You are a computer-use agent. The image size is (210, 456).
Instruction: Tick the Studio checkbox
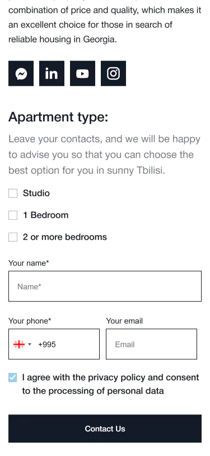pyautogui.click(x=13, y=193)
